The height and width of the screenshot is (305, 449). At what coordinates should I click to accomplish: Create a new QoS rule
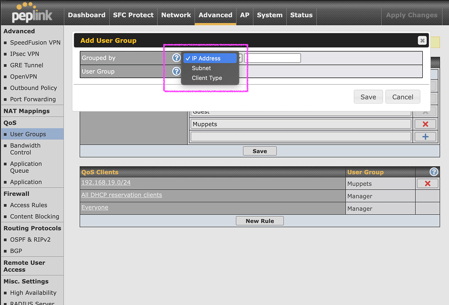click(x=260, y=221)
